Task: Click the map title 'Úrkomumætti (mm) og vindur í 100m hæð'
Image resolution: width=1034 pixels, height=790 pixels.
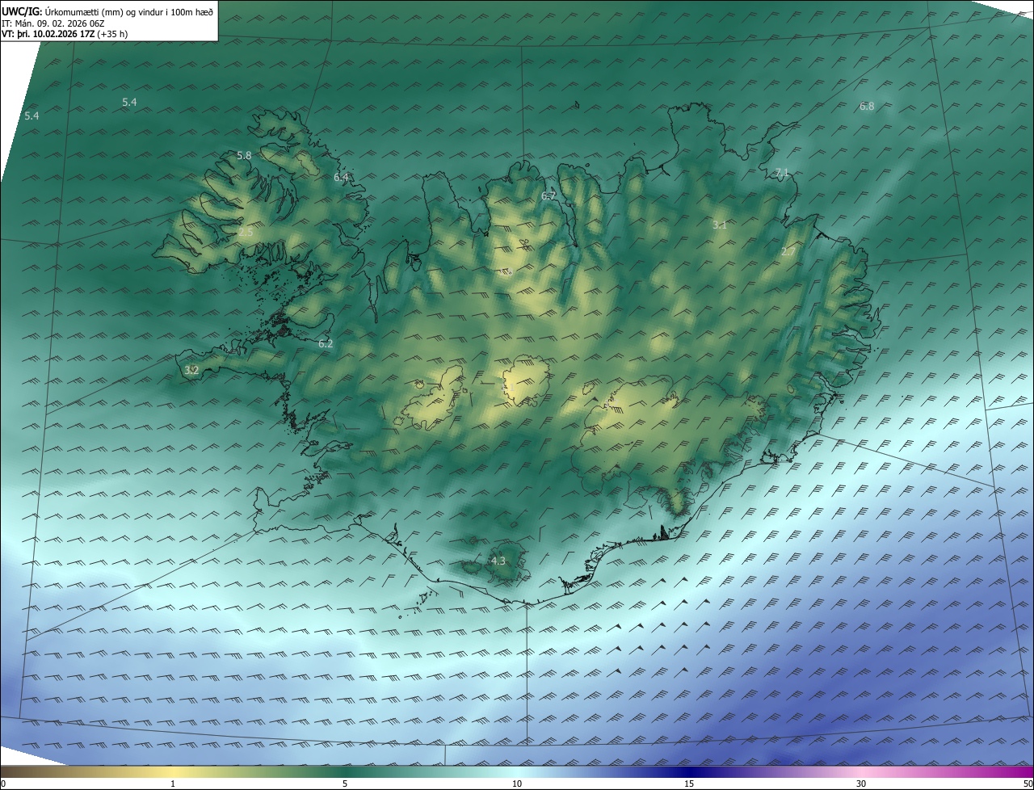Action: (x=129, y=11)
